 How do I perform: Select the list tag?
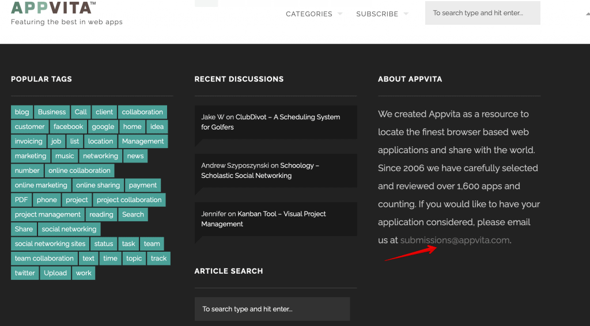74,141
